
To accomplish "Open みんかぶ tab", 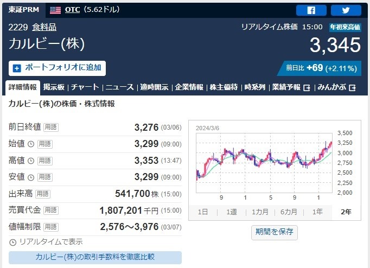I will pyautogui.click(x=336, y=87).
